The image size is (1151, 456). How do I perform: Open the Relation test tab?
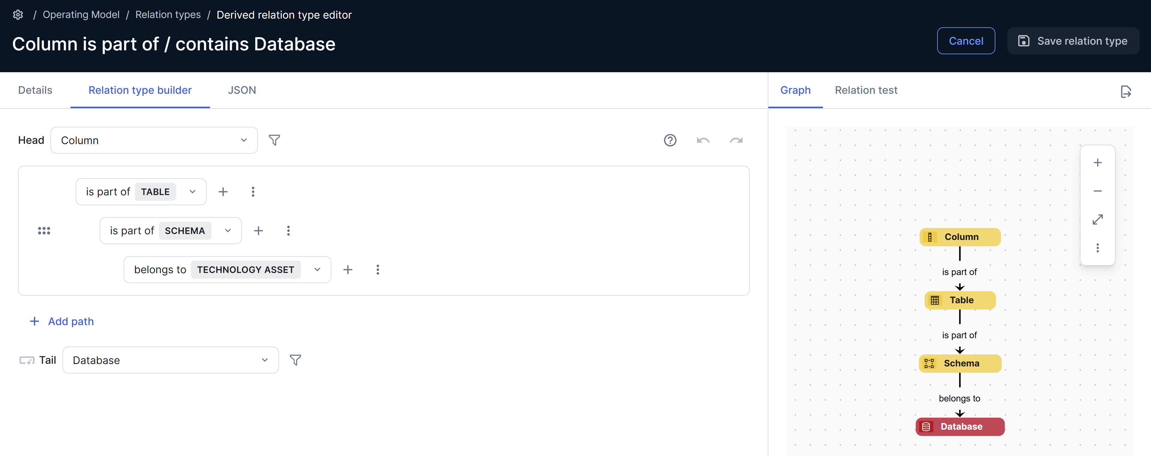(866, 90)
